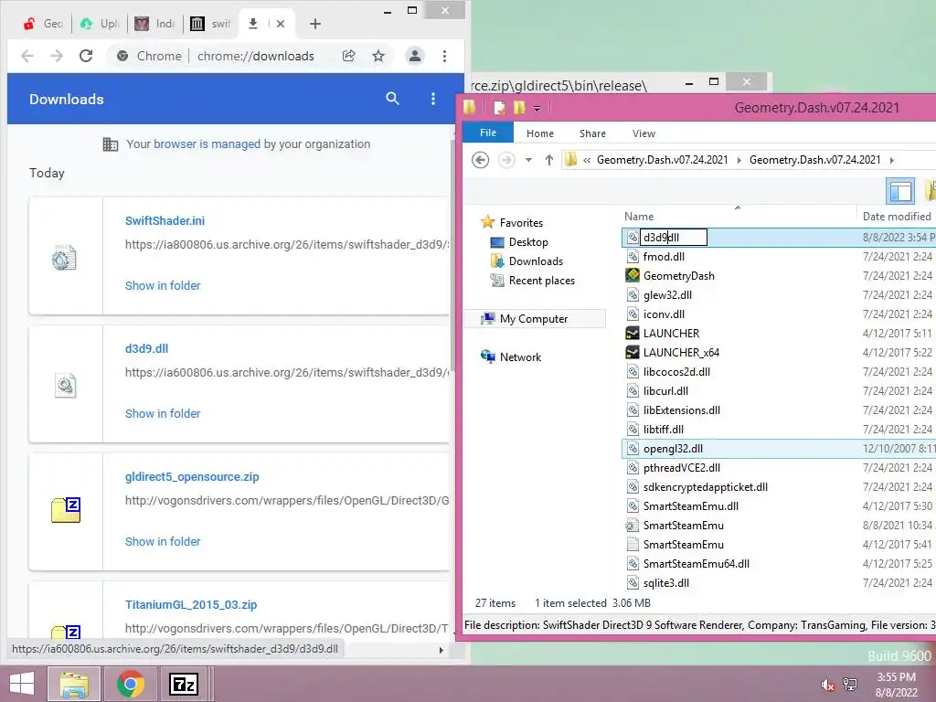Open a new Chrome tab with plus button
This screenshot has width=936, height=702.
[315, 24]
